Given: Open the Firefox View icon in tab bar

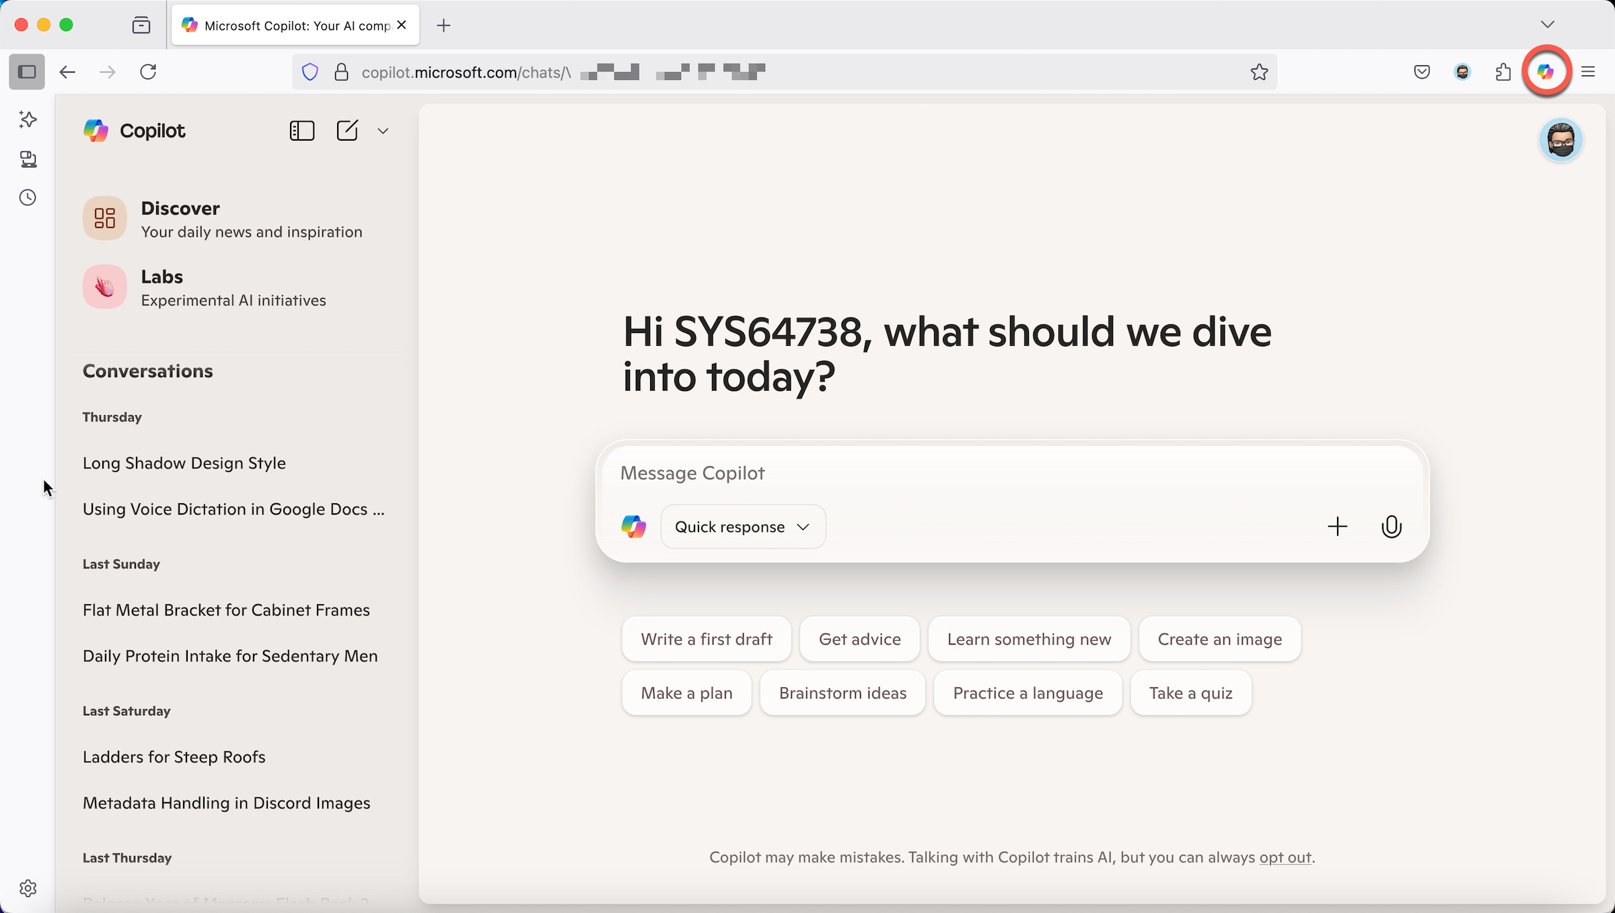Looking at the screenshot, I should click(141, 26).
